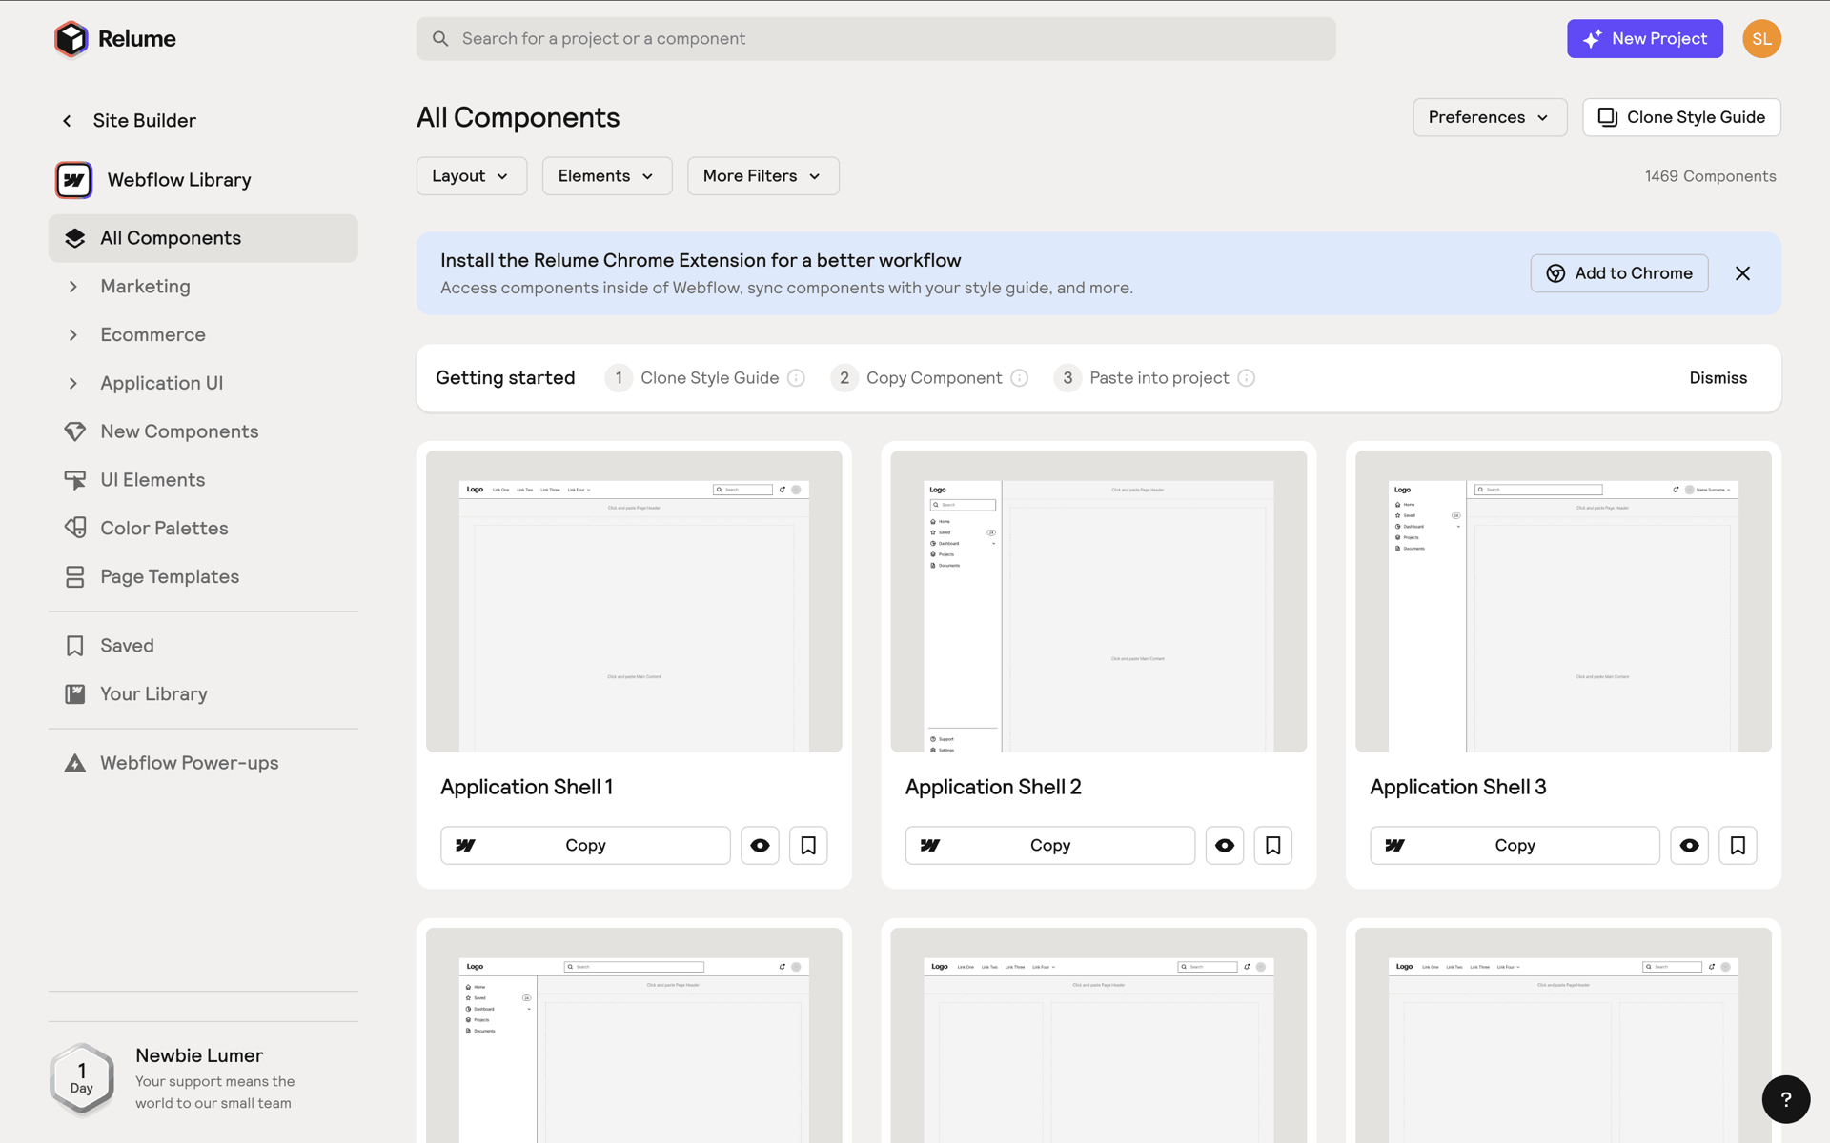Copy Application Shell 3 component
Image resolution: width=1830 pixels, height=1143 pixels.
tap(1515, 846)
